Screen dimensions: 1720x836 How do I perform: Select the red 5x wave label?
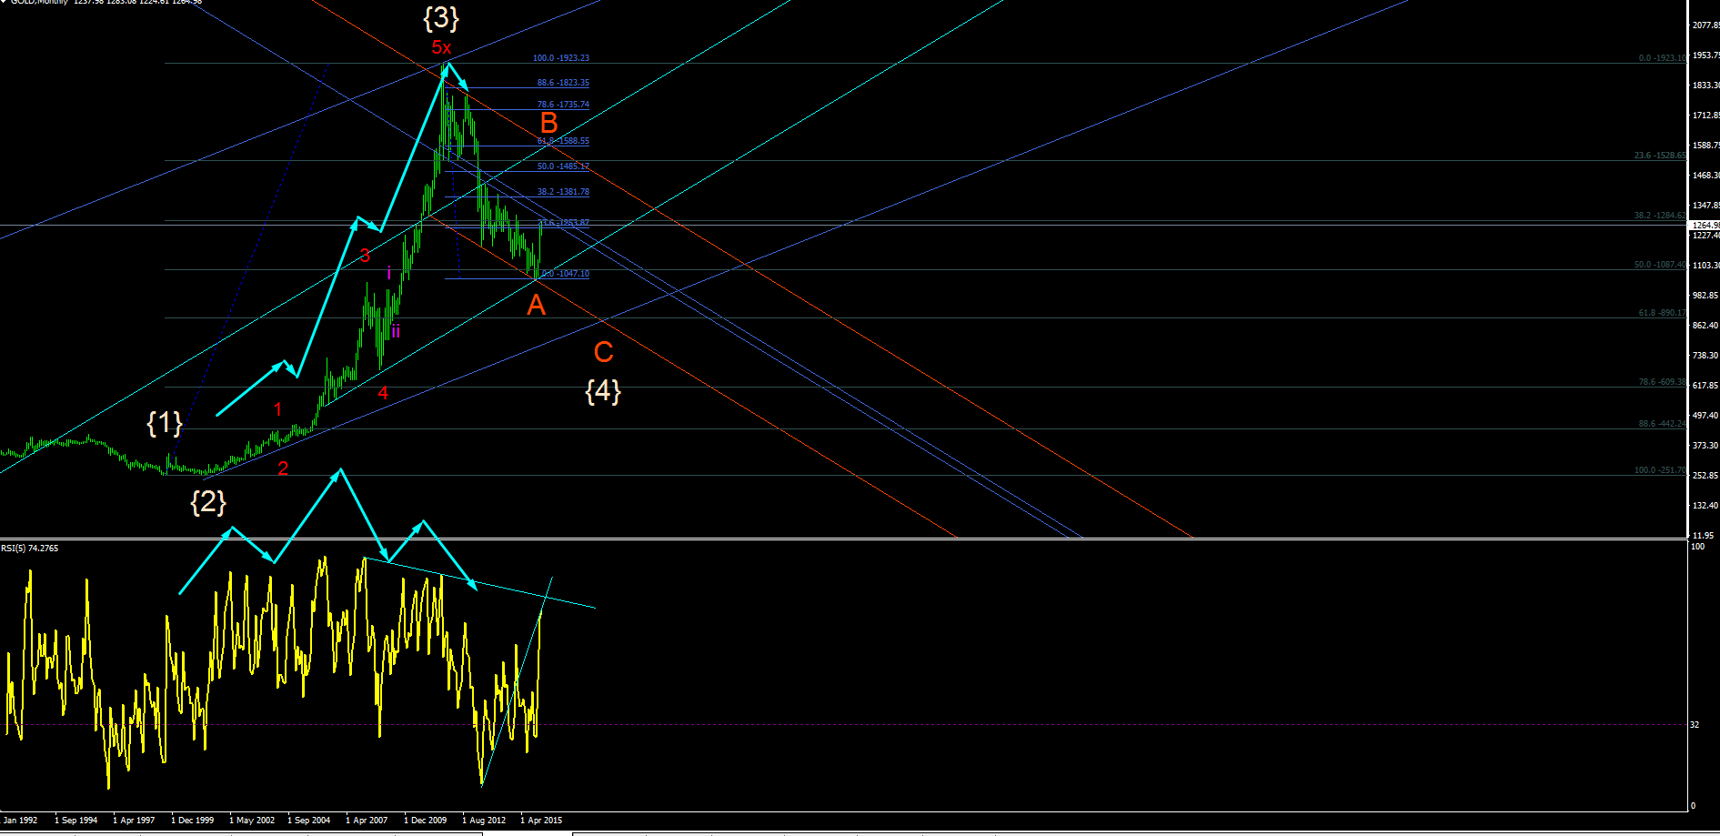click(x=441, y=47)
